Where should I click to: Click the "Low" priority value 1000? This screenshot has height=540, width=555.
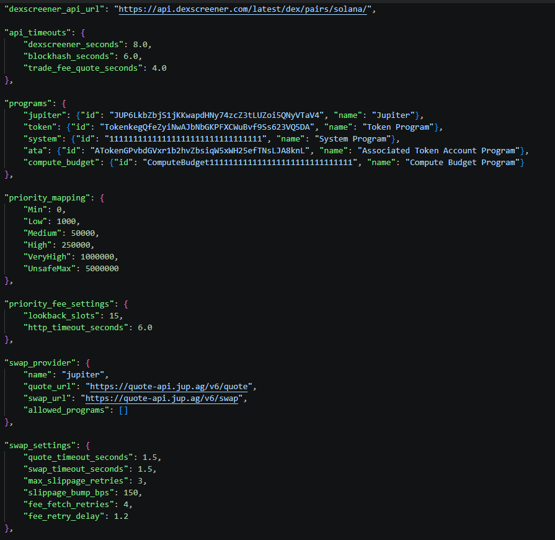[66, 222]
